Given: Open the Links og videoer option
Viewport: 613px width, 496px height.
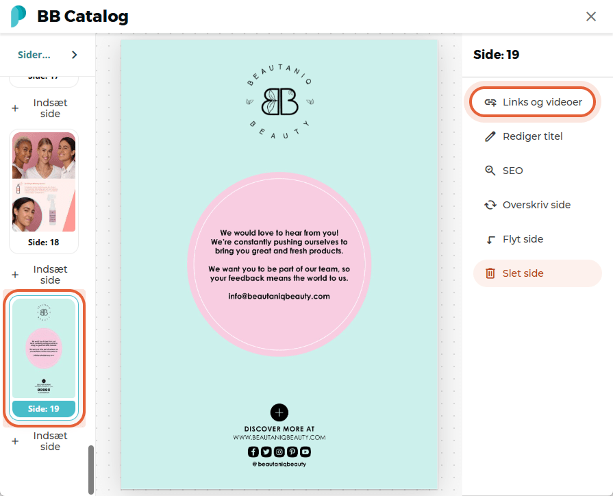Looking at the screenshot, I should click(532, 102).
